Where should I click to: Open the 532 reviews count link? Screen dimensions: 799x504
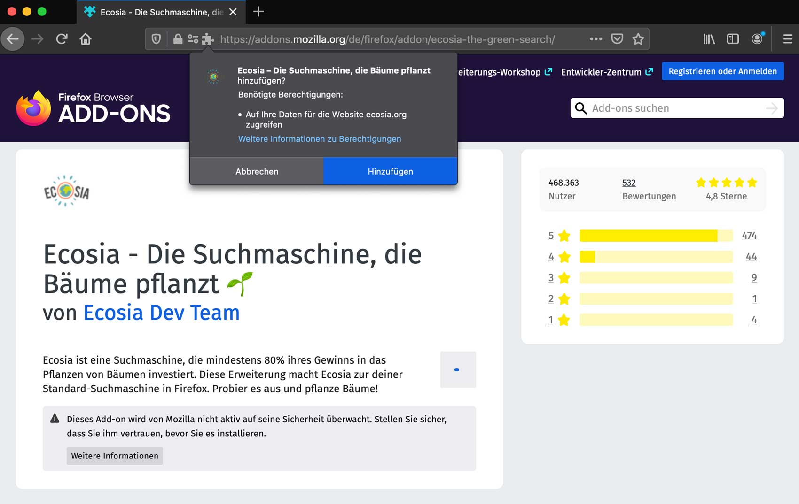tap(629, 183)
